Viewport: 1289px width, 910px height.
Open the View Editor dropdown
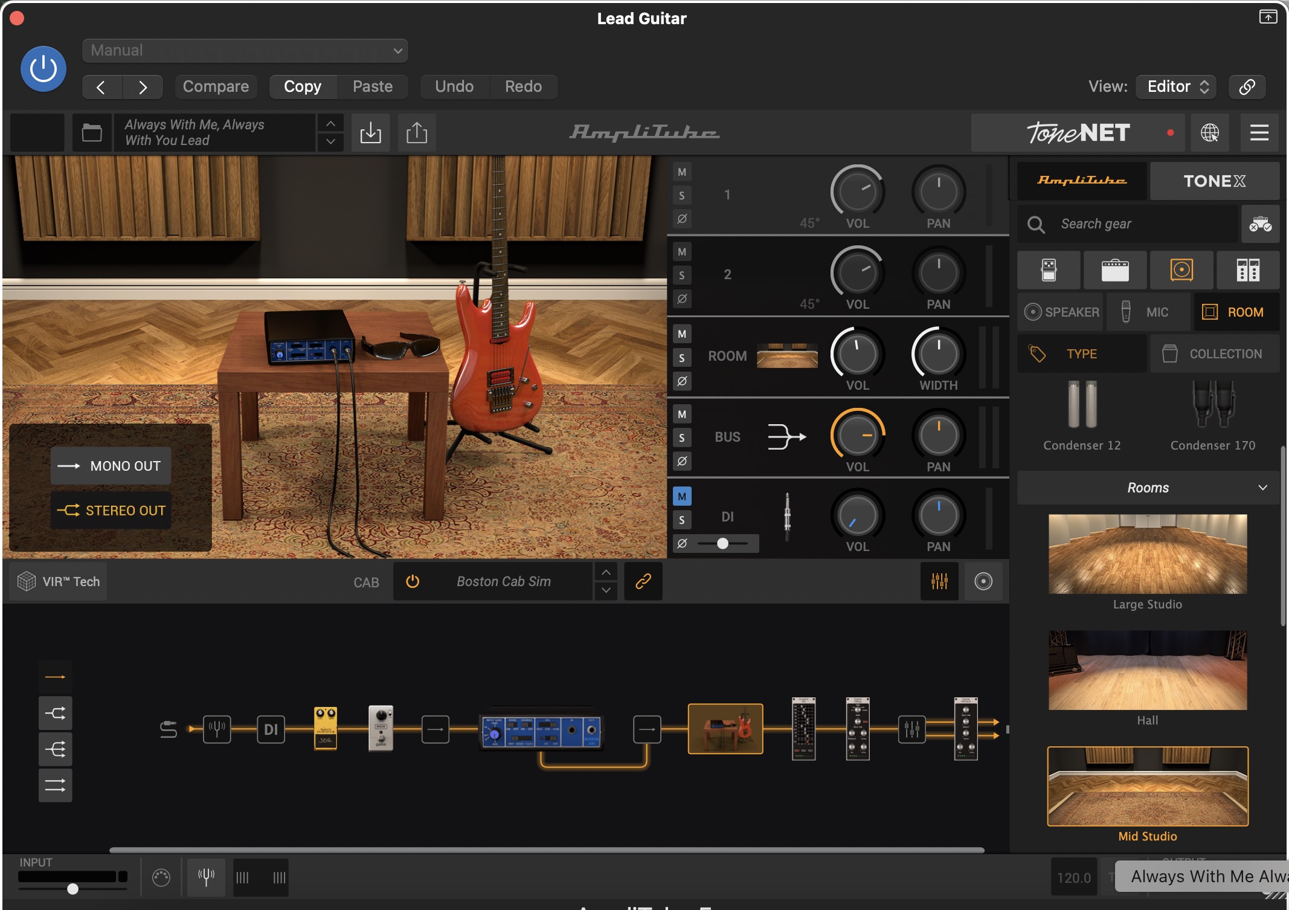[1176, 87]
